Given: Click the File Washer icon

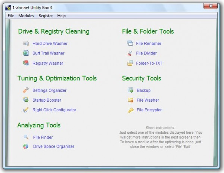Looking at the screenshot, I should pos(131,100).
